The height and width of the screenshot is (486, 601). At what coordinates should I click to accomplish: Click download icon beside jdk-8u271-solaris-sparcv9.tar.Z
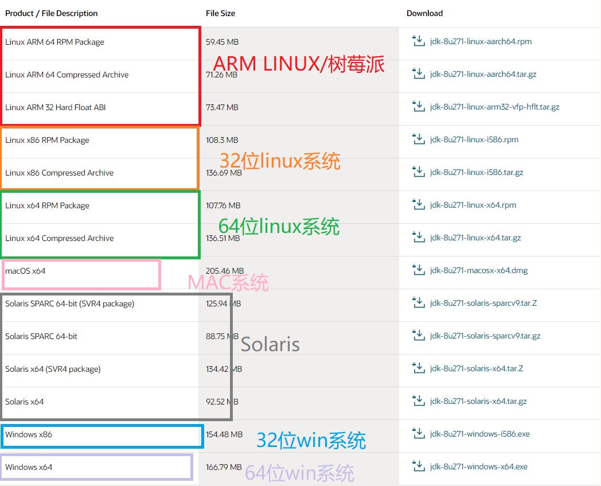(x=418, y=302)
